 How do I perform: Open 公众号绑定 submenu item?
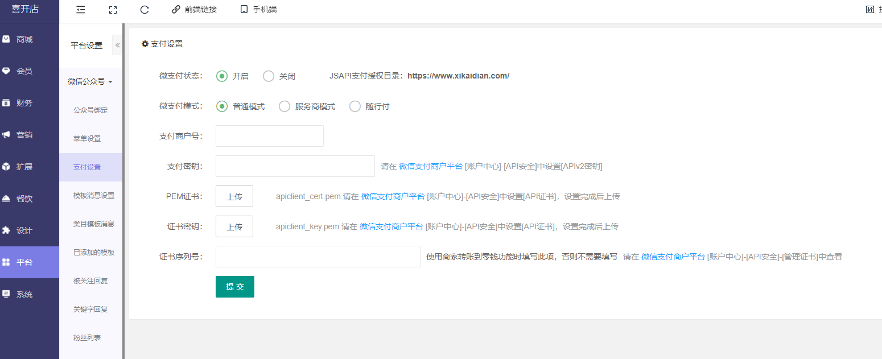pyautogui.click(x=90, y=110)
